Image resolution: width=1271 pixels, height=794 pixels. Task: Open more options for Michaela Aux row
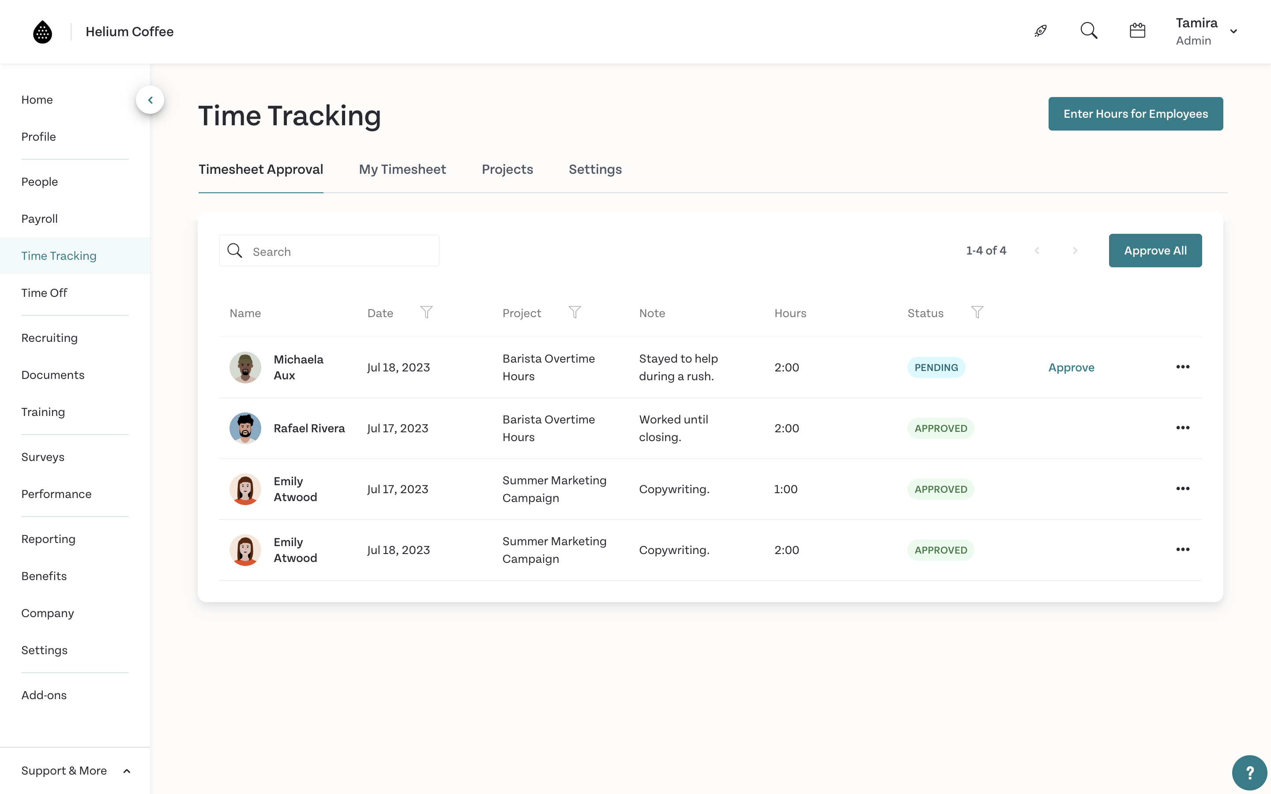point(1183,367)
